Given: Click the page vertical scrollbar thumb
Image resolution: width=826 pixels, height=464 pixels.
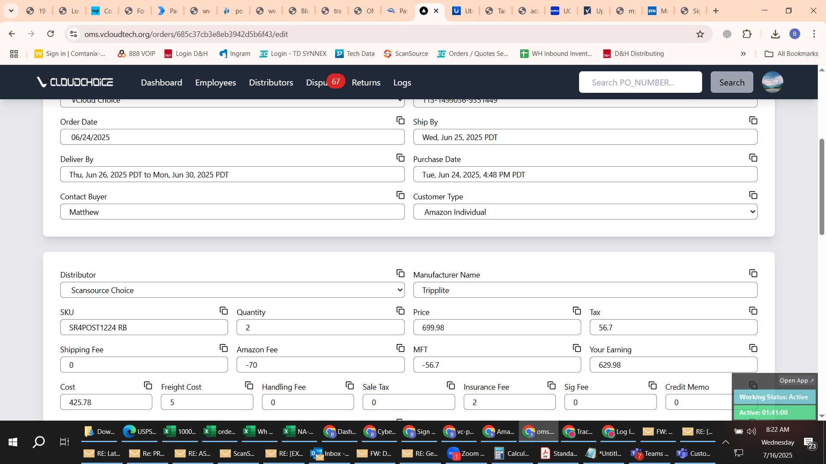Looking at the screenshot, I should click(x=822, y=187).
